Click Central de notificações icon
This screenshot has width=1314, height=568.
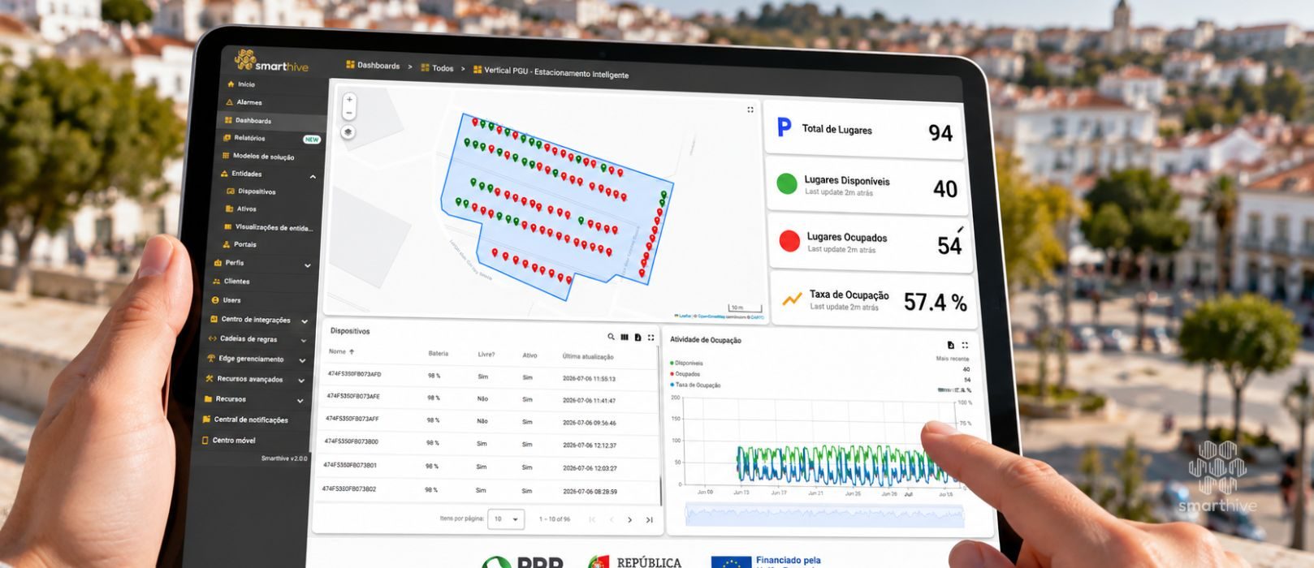tap(207, 420)
